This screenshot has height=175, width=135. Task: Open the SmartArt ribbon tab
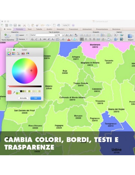point(61,29)
